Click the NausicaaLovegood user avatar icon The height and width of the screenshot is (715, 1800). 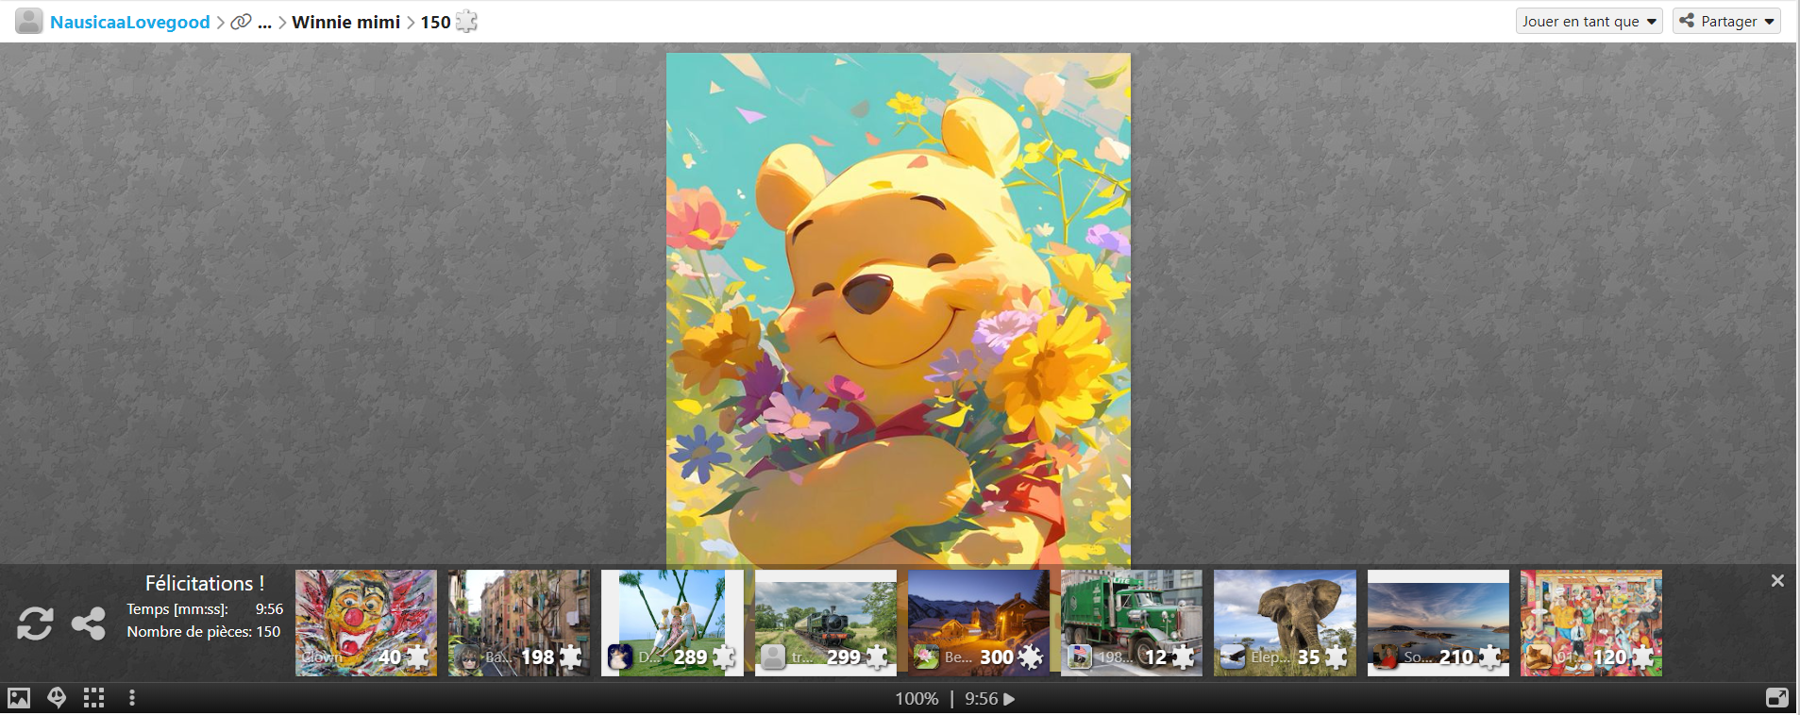click(x=29, y=21)
